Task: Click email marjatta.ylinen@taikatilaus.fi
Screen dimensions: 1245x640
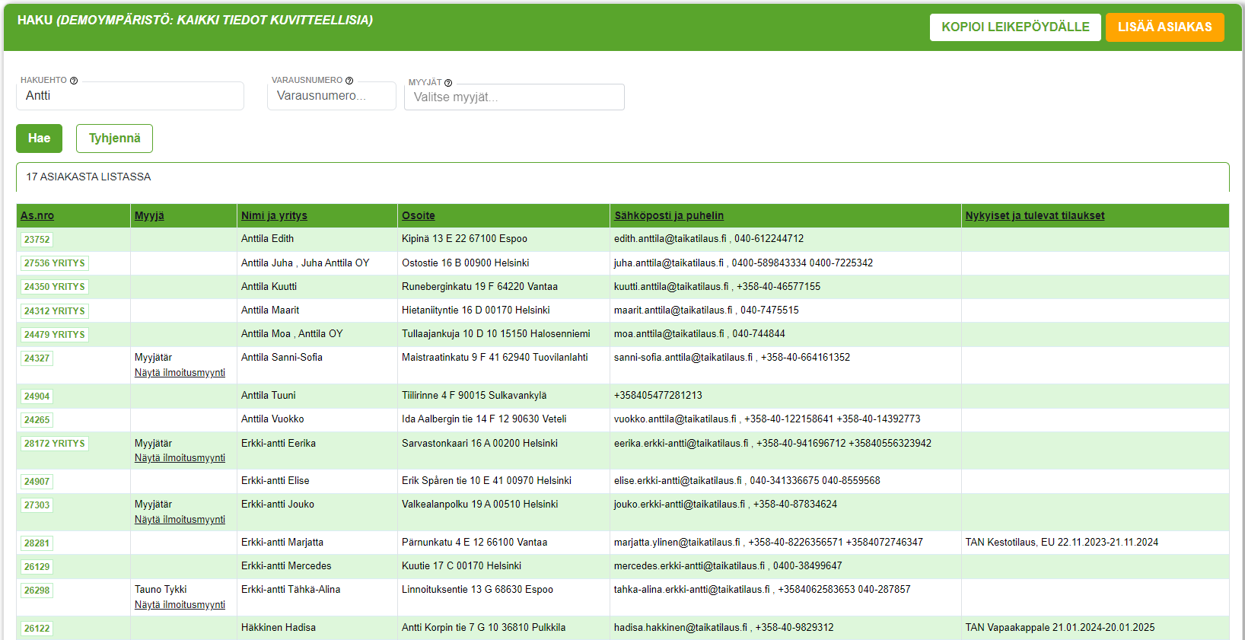Action: [677, 543]
